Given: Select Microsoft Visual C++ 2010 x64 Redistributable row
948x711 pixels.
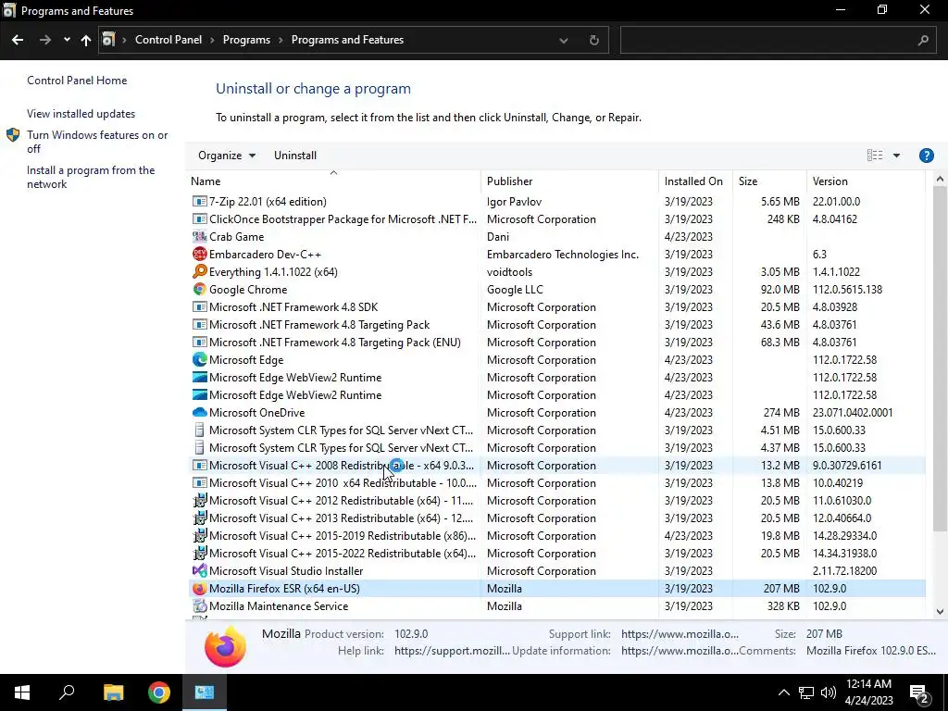Looking at the screenshot, I should coord(556,483).
